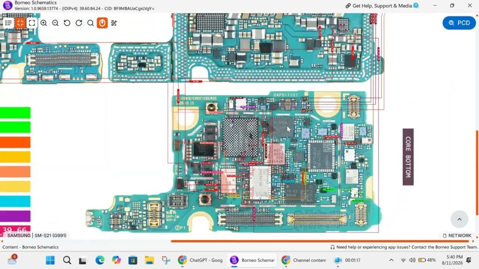Open the volume speaker icon

click(x=412, y=260)
